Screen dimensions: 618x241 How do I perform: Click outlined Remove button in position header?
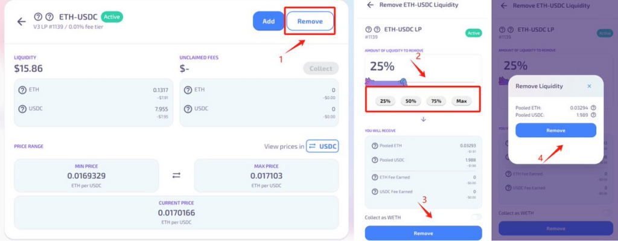[x=310, y=21]
